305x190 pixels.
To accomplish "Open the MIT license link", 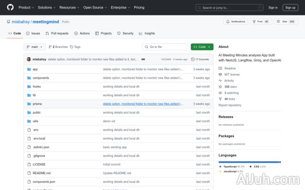I will [232, 74].
